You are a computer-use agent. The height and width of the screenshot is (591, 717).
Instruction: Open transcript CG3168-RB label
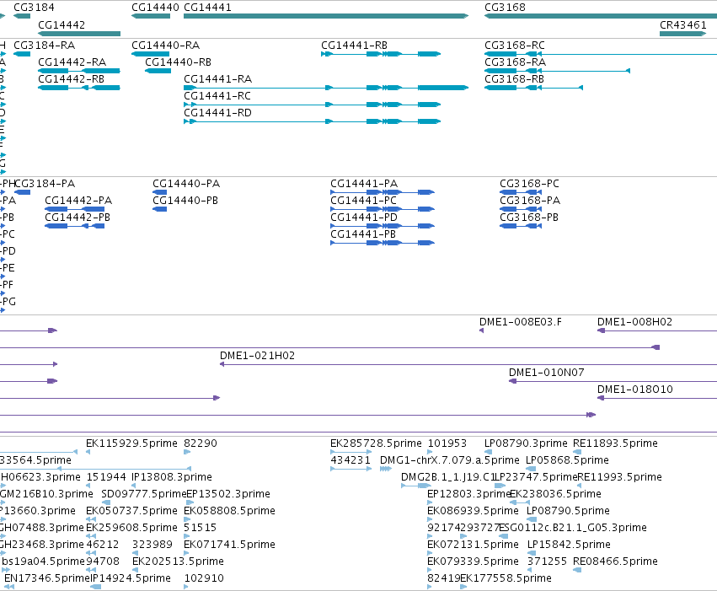[x=514, y=79]
